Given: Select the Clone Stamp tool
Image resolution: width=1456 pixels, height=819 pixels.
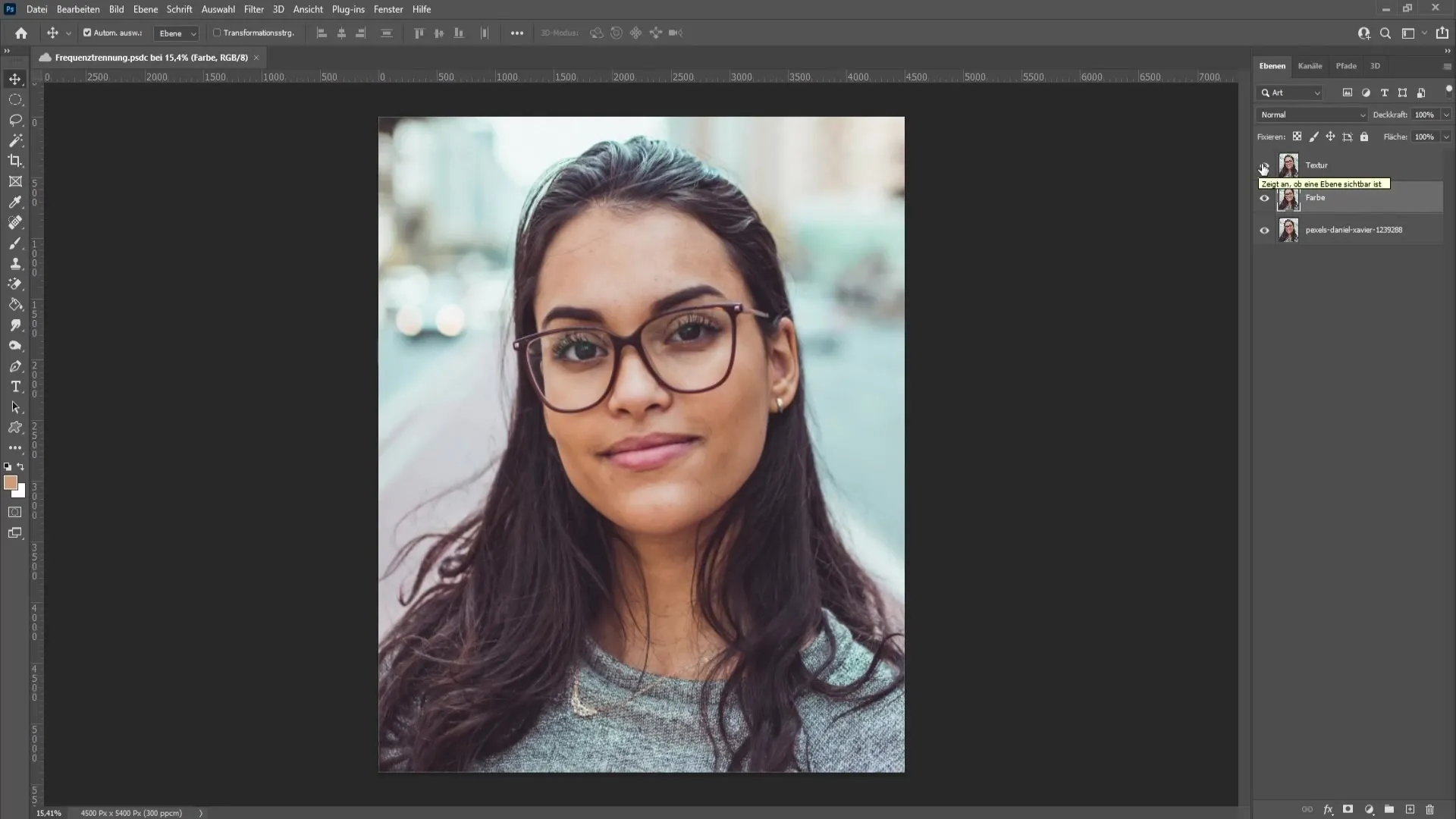Looking at the screenshot, I should [x=15, y=264].
